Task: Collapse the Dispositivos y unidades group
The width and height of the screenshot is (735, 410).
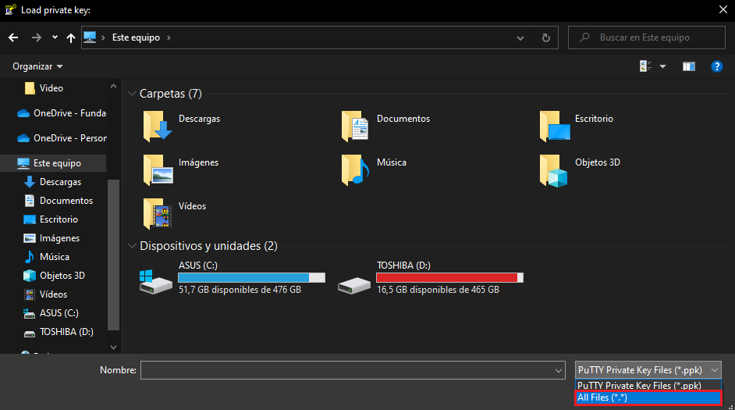Action: tap(132, 246)
